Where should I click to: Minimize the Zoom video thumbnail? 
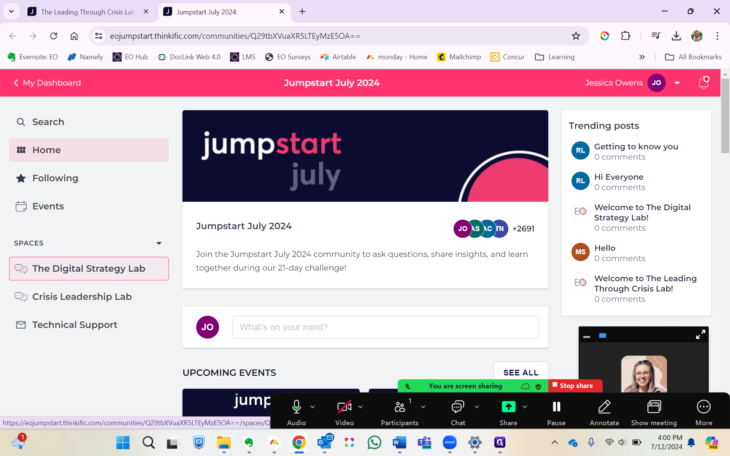587,337
